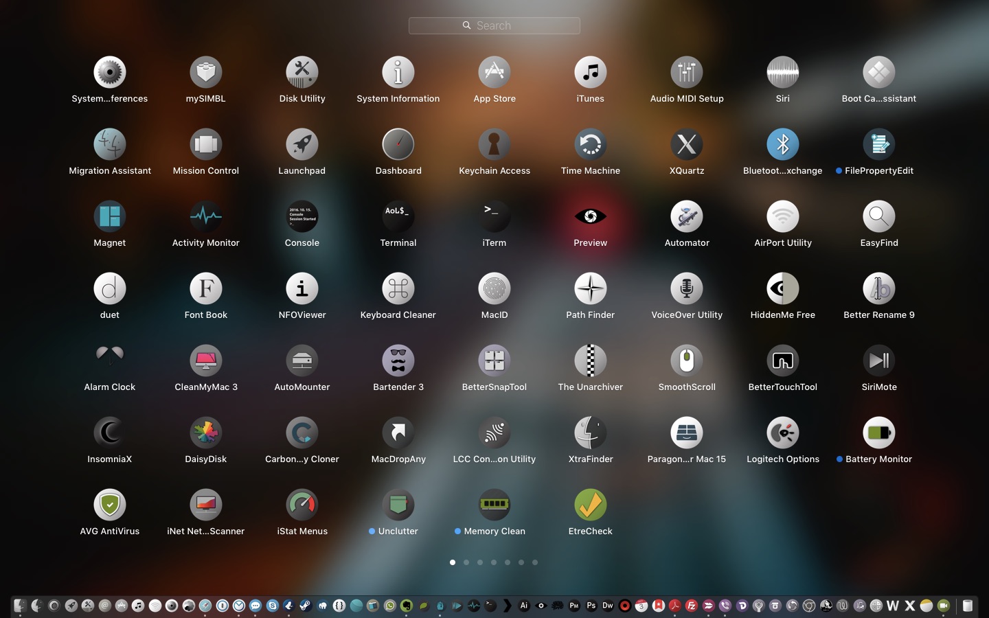
Task: Open BetterSnapTool
Action: pos(494,360)
